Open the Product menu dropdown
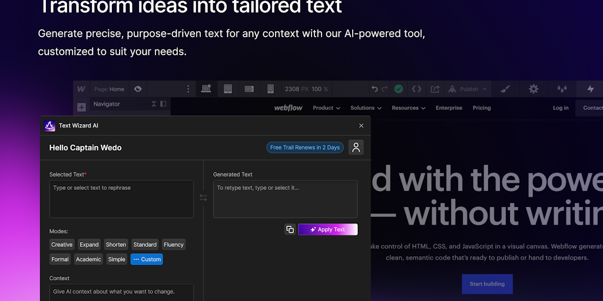The width and height of the screenshot is (603, 301). click(326, 108)
